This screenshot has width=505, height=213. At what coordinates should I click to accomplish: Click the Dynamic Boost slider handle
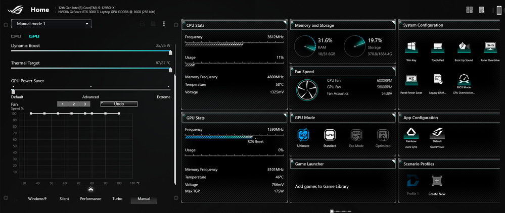point(170,53)
